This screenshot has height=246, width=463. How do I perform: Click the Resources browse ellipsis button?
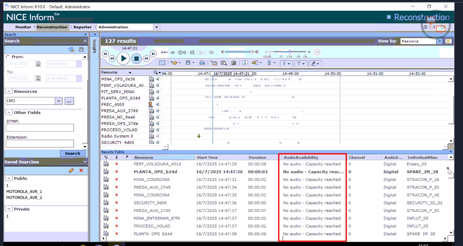pyautogui.click(x=69, y=101)
